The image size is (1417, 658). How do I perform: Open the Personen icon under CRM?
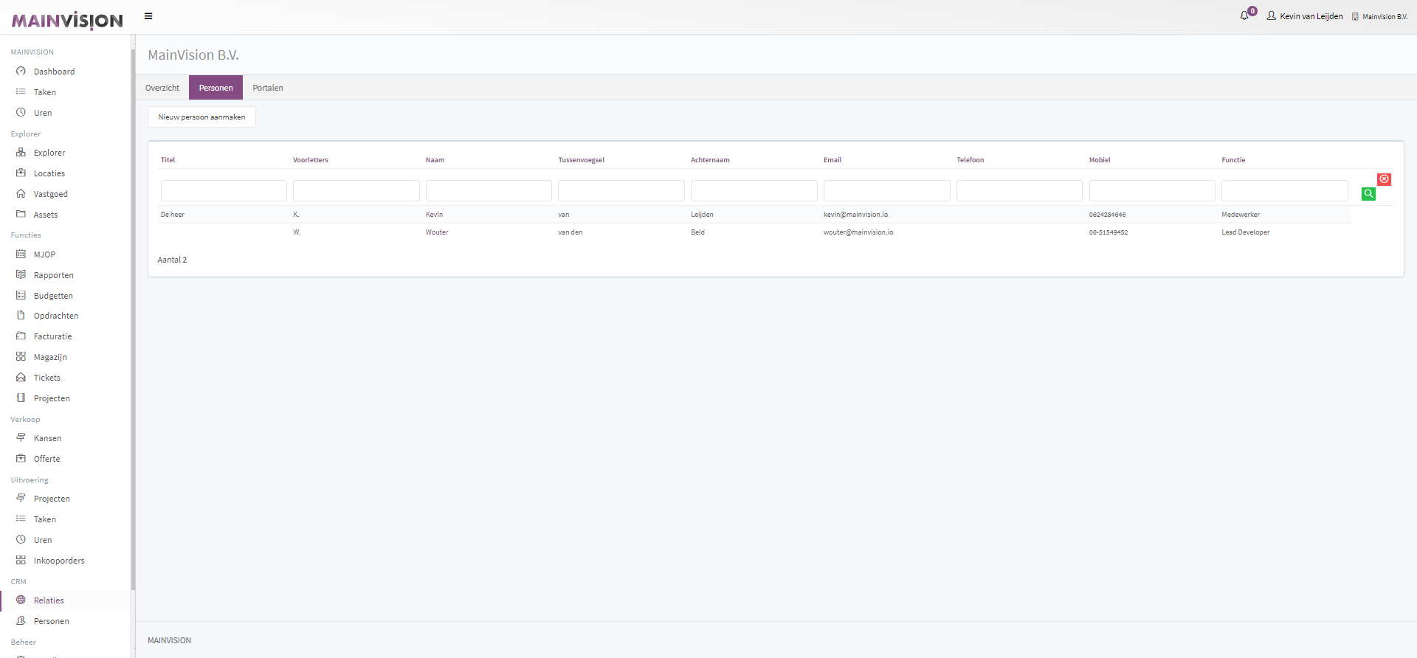tap(21, 621)
